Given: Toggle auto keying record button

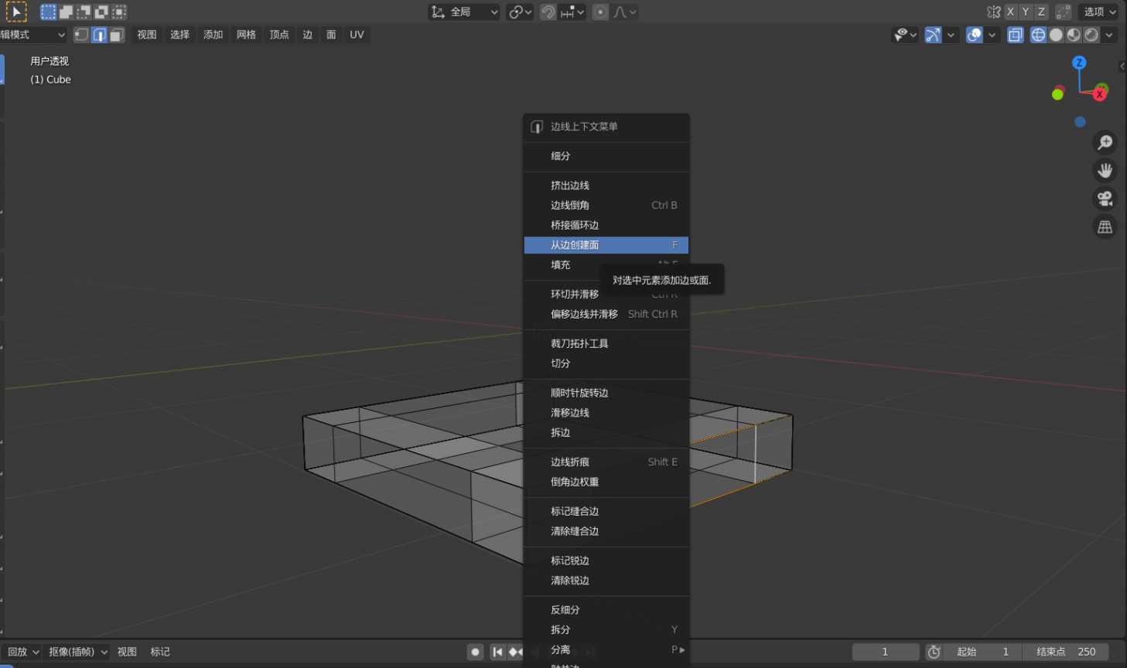Looking at the screenshot, I should 475,652.
